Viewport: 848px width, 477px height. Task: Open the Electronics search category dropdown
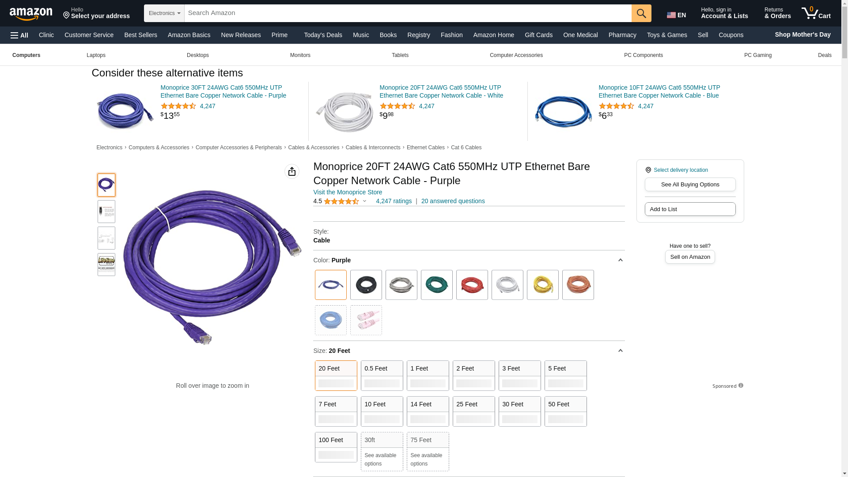164,13
